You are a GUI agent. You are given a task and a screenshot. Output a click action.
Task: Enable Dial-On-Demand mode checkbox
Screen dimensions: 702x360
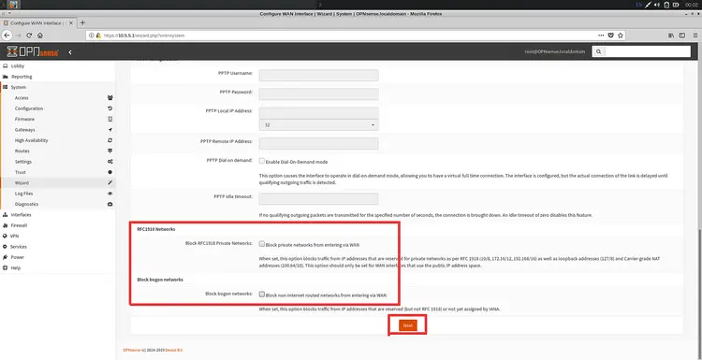click(262, 161)
